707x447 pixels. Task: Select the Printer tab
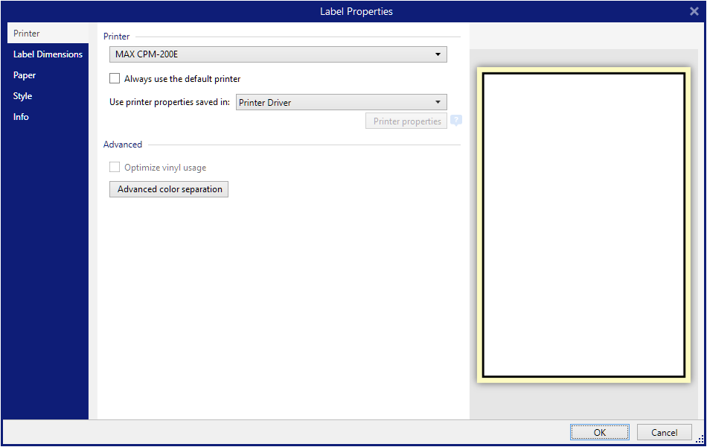pos(27,34)
